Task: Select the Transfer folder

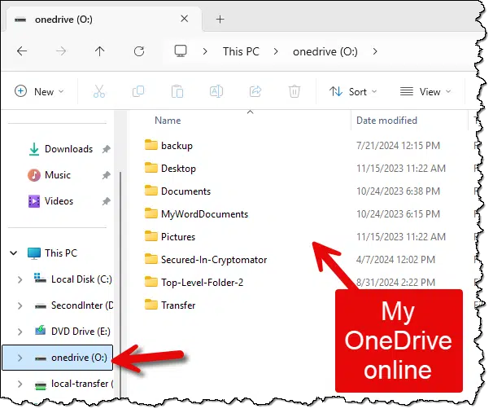Action: point(178,305)
